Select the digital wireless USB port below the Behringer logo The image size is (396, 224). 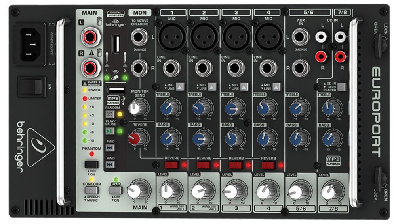tap(116, 44)
